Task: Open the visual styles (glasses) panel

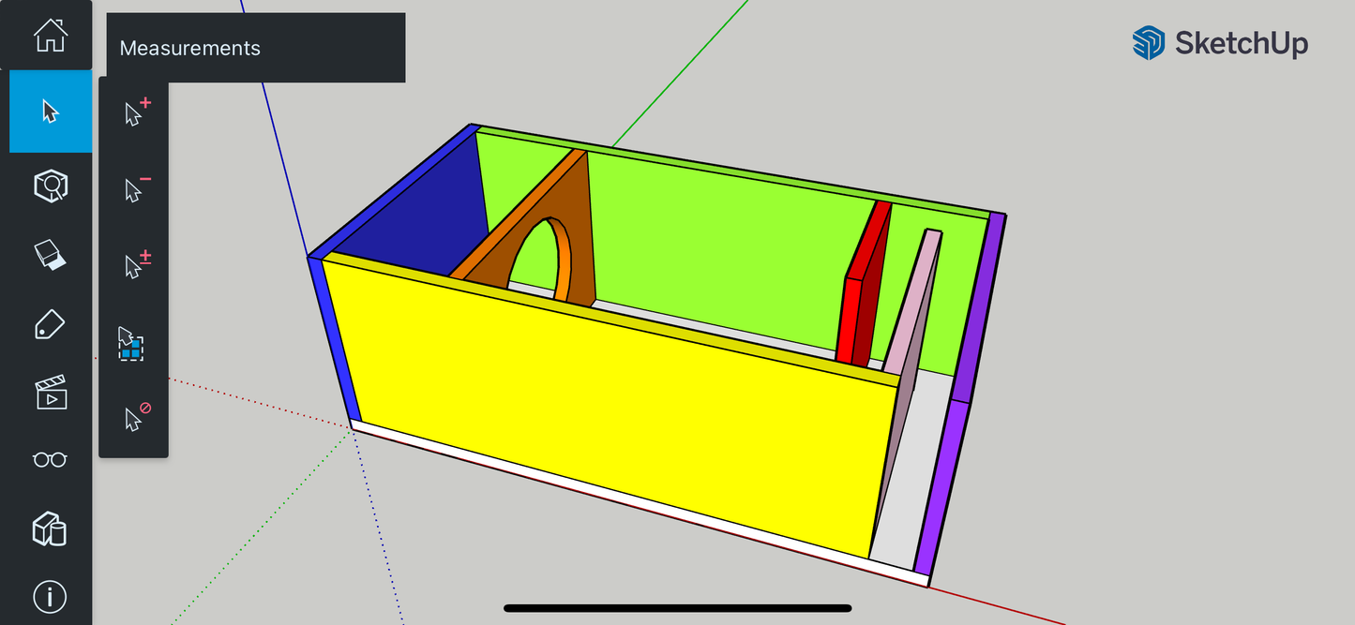Action: coord(50,460)
